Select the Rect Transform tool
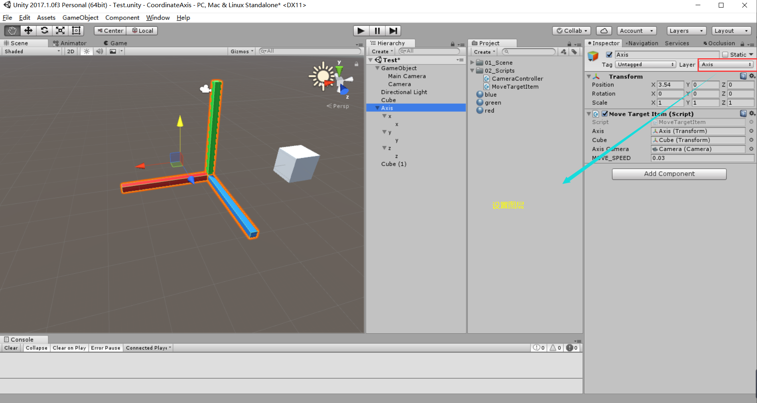The image size is (757, 403). (76, 31)
